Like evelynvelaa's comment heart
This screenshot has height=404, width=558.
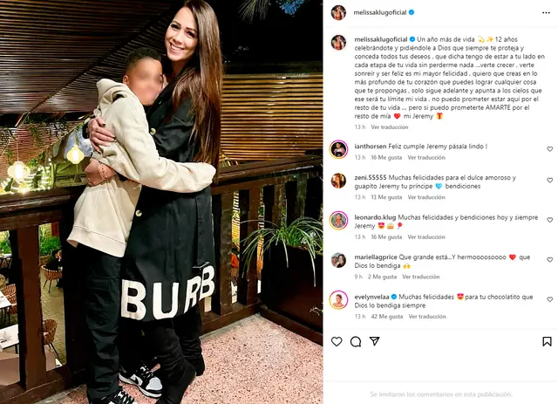[x=550, y=299]
